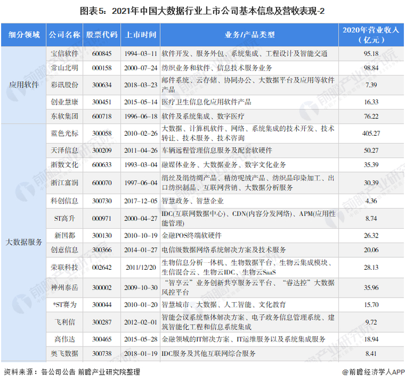Image resolution: width=405 pixels, height=383 pixels.
Task: Click stock code 300738 for 奥飞数据
Action: coord(102,354)
